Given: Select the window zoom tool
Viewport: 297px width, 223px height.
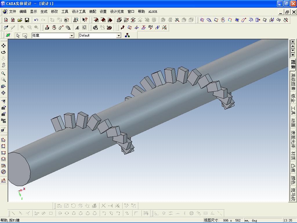Looking at the screenshot, I should pyautogui.click(x=3, y=80).
